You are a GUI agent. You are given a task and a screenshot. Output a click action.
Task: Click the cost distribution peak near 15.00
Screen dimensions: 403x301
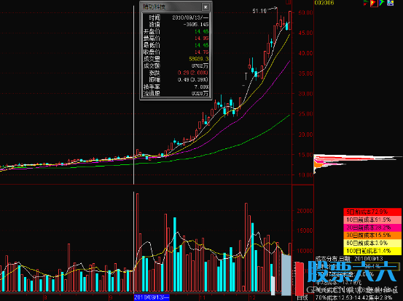(358, 158)
